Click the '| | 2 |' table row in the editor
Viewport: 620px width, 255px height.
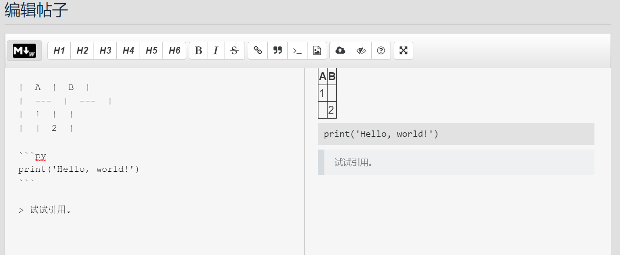(46, 128)
